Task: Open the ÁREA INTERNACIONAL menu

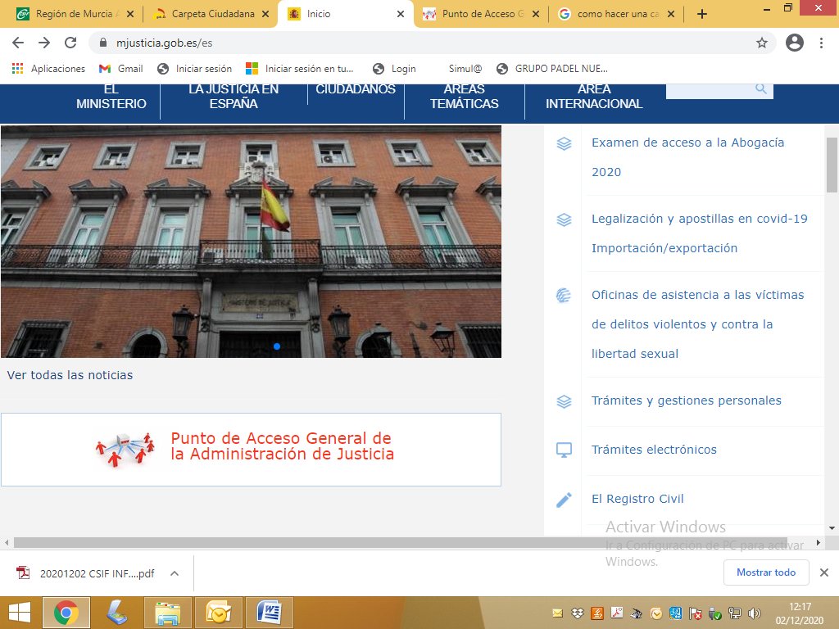Action: tap(594, 97)
